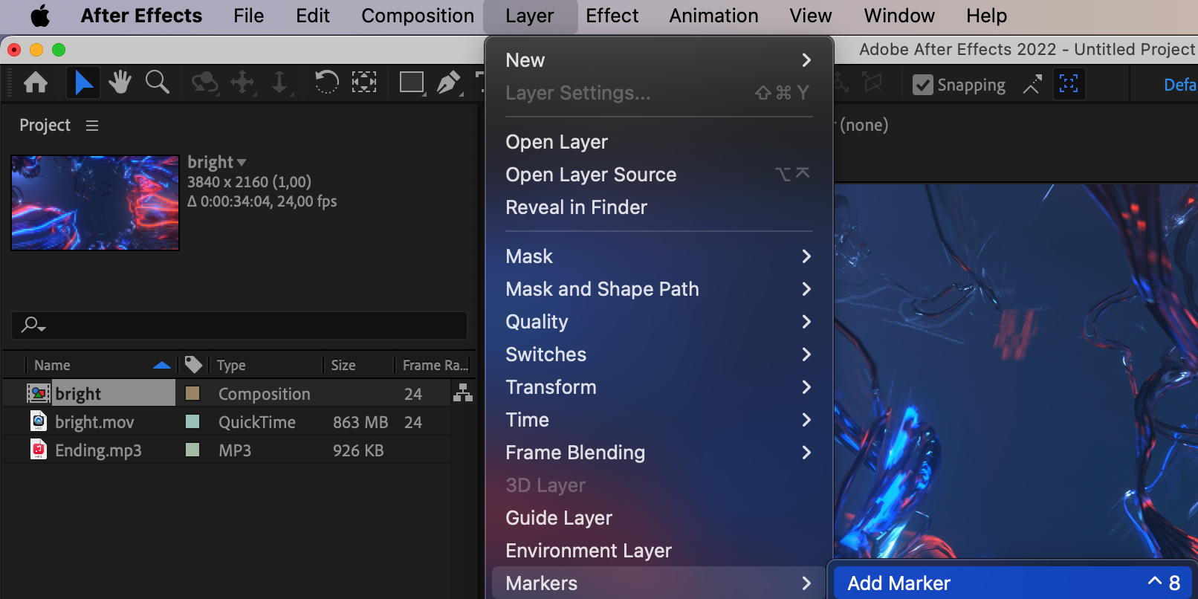The width and height of the screenshot is (1198, 599).
Task: Select the Pan Behind anchor point tool
Action: pos(364,82)
